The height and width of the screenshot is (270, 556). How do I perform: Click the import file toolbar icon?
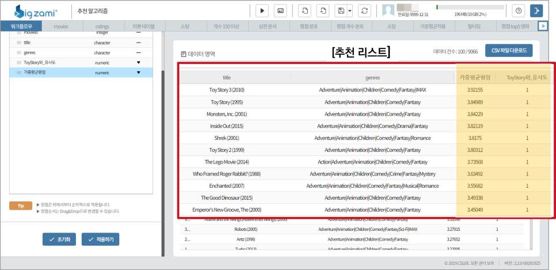coord(304,11)
